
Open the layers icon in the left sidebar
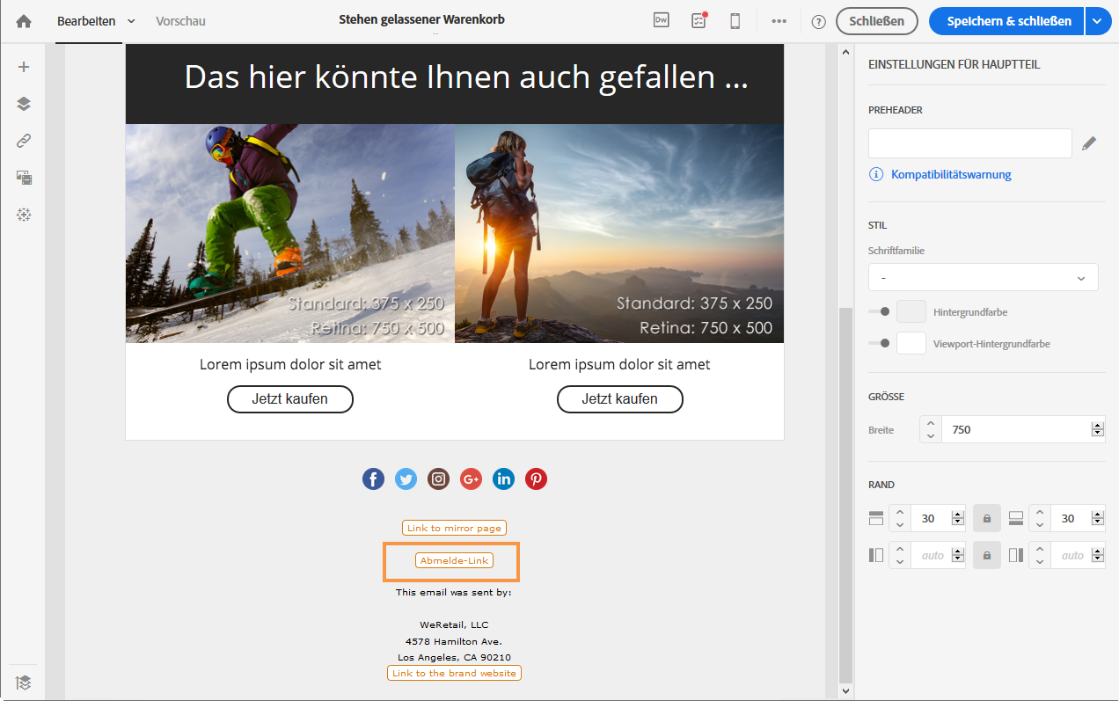coord(24,104)
